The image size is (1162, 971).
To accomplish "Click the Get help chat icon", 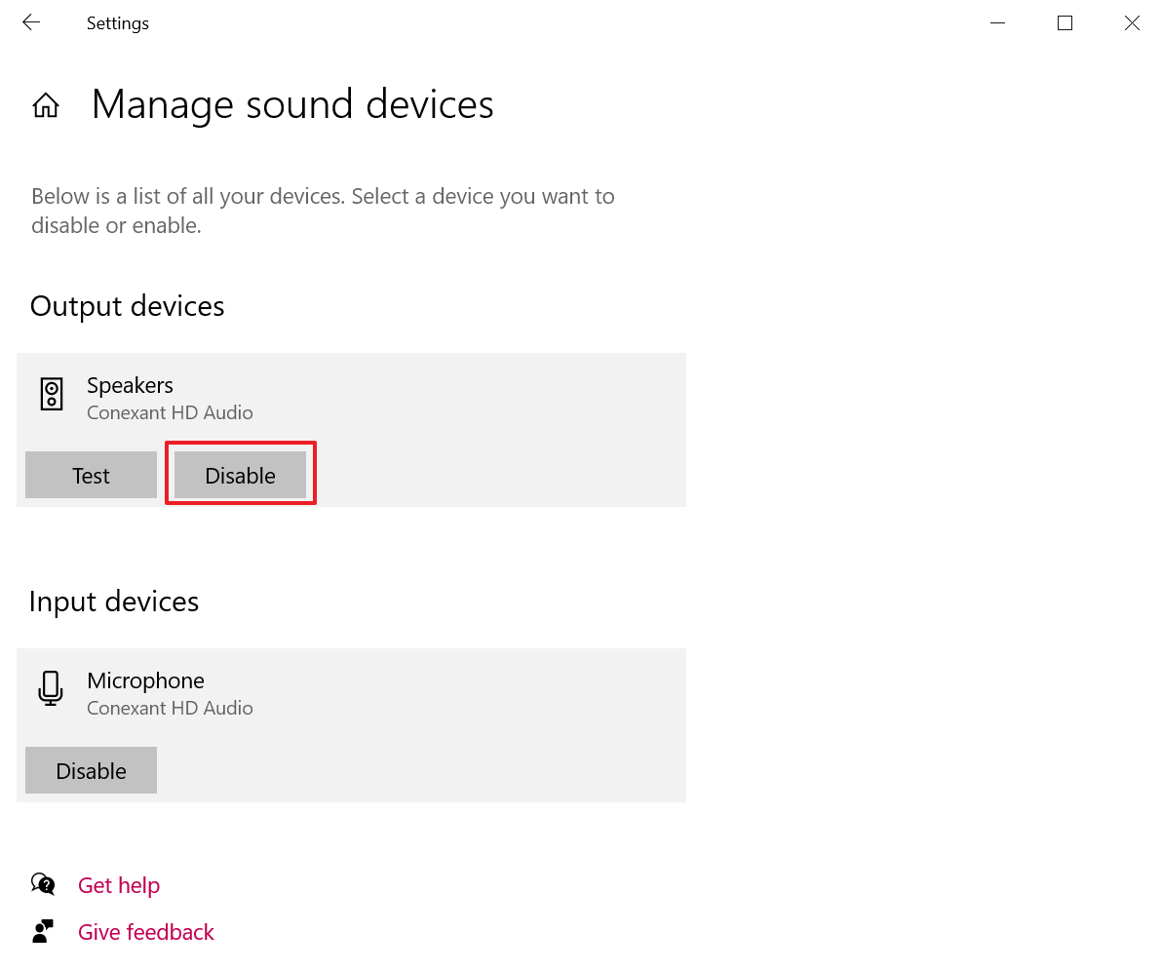I will pyautogui.click(x=43, y=884).
